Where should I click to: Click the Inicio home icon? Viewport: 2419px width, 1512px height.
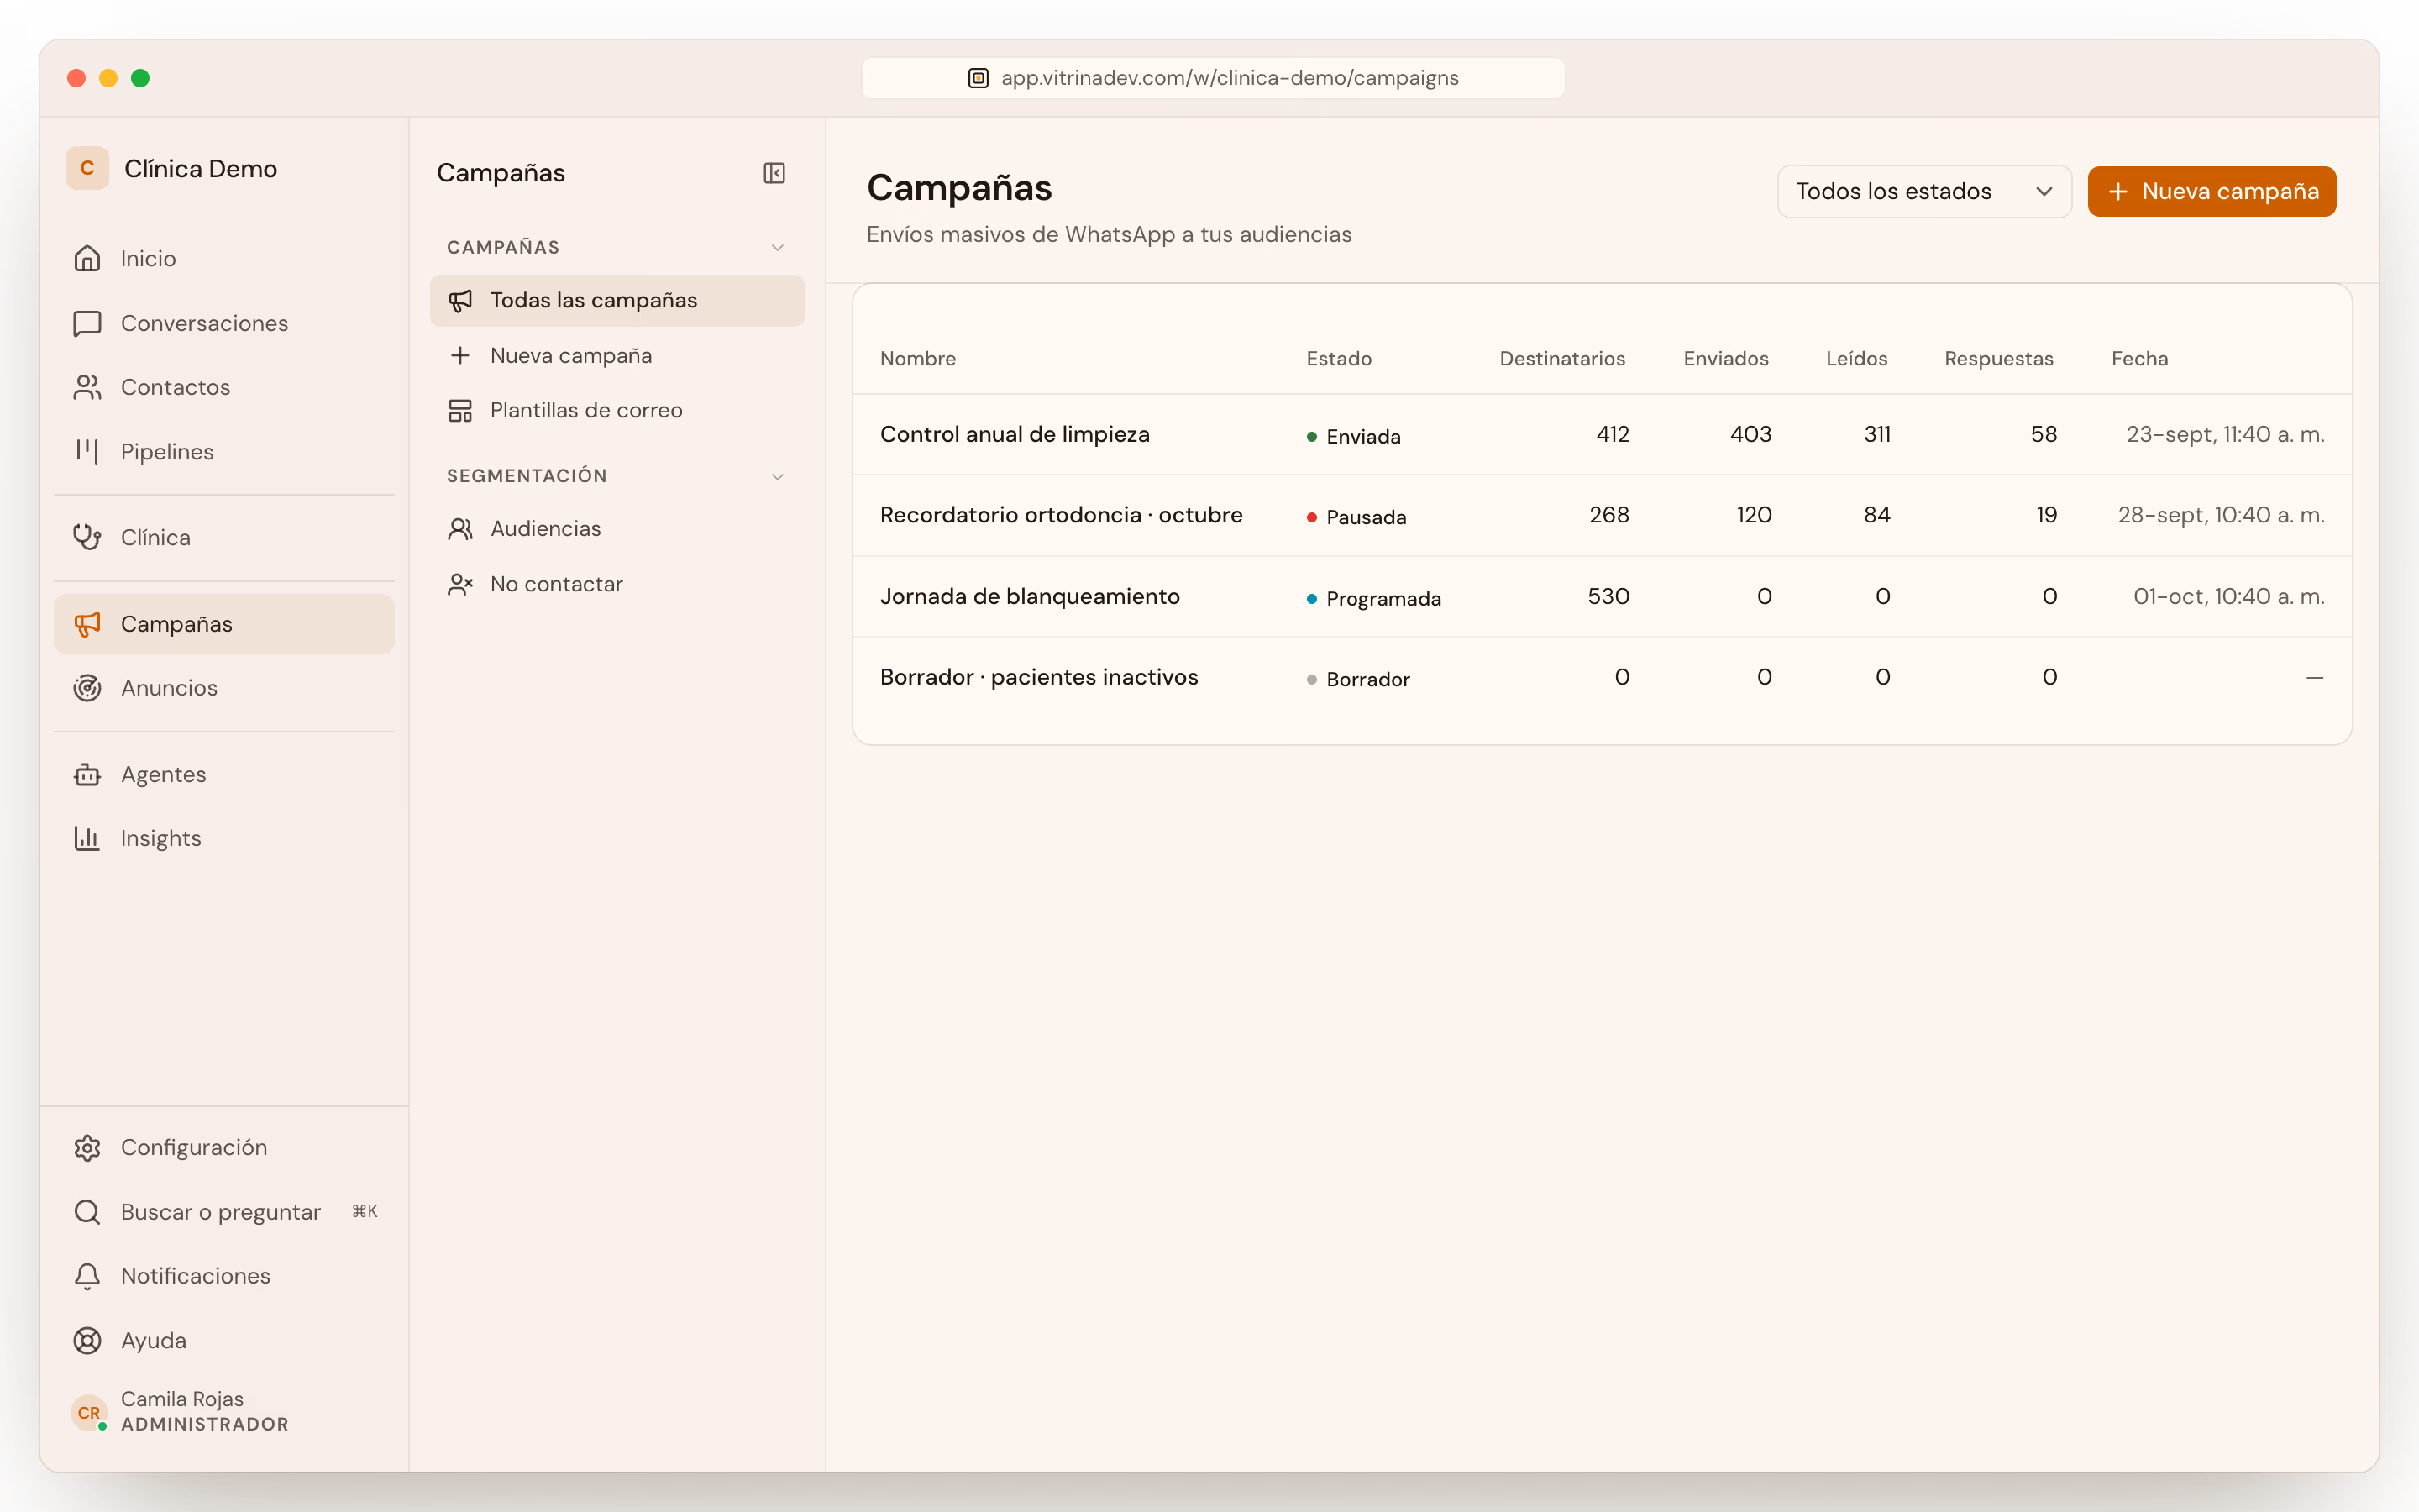(87, 259)
